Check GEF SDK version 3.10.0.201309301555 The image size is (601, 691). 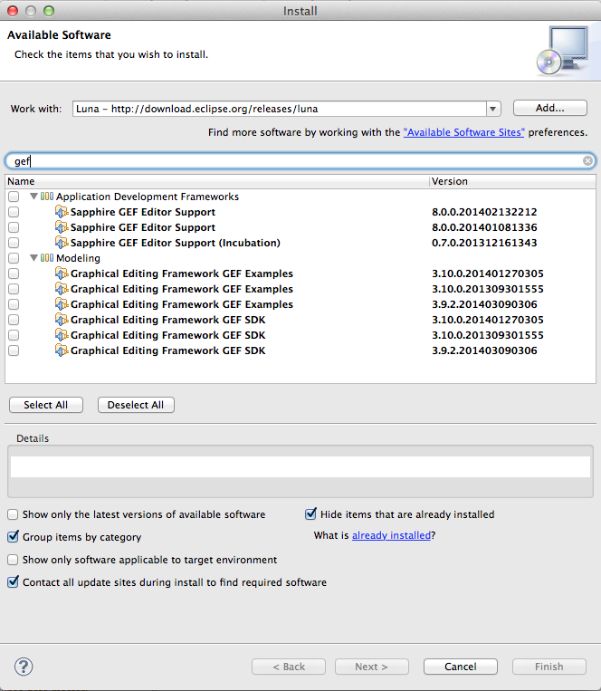14,335
